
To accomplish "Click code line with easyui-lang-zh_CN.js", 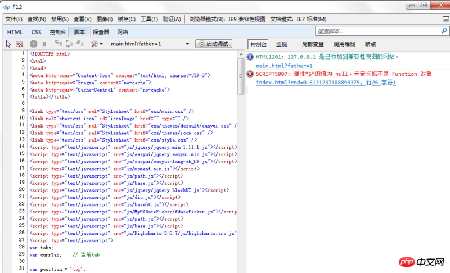I will click(x=133, y=162).
